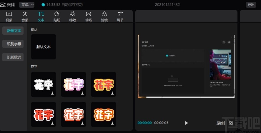Download the pink-purple 花字 style

point(82,93)
